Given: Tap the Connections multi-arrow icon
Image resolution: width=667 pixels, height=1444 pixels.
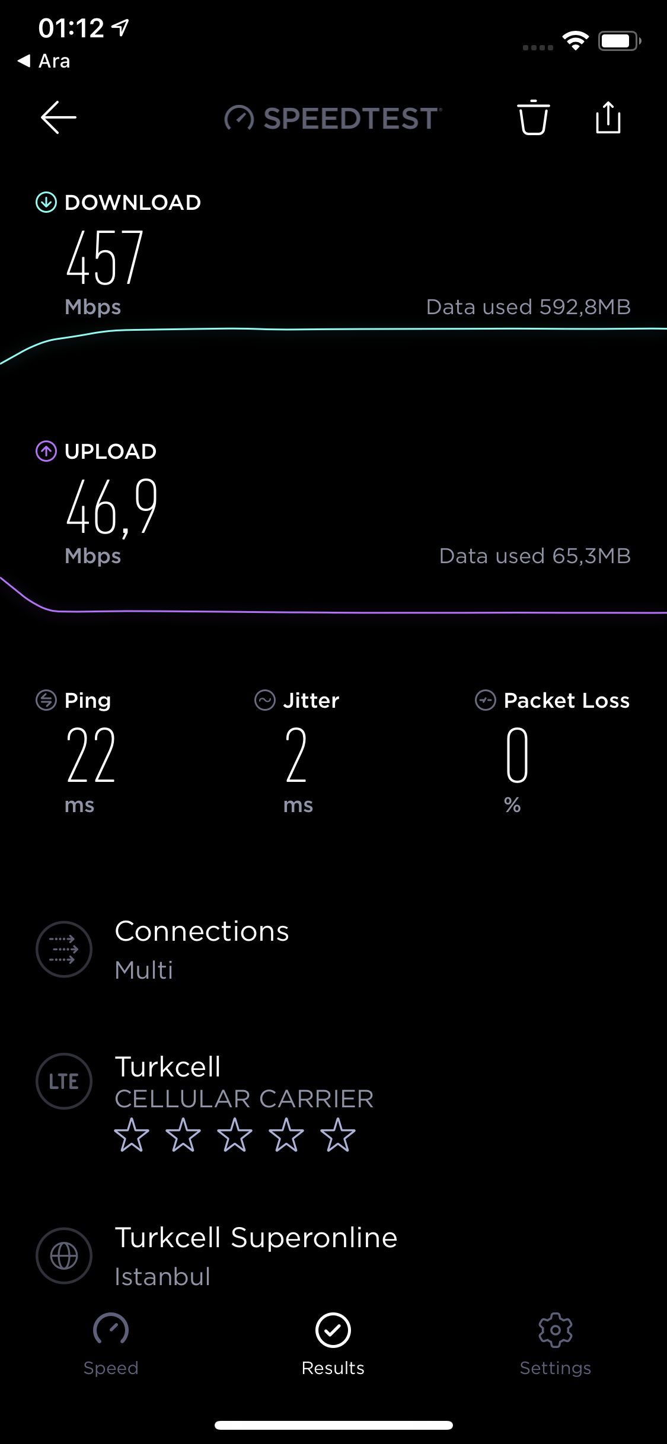Looking at the screenshot, I should [x=64, y=949].
